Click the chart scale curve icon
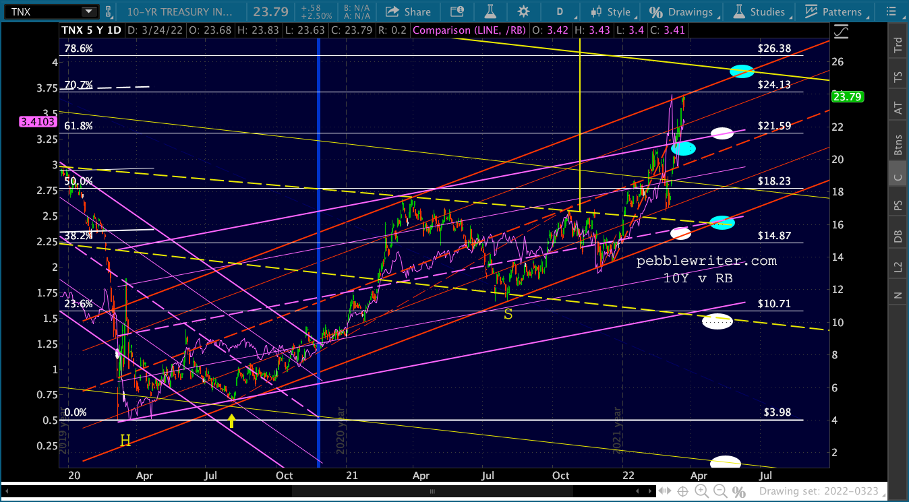This screenshot has width=909, height=502. pyautogui.click(x=840, y=32)
